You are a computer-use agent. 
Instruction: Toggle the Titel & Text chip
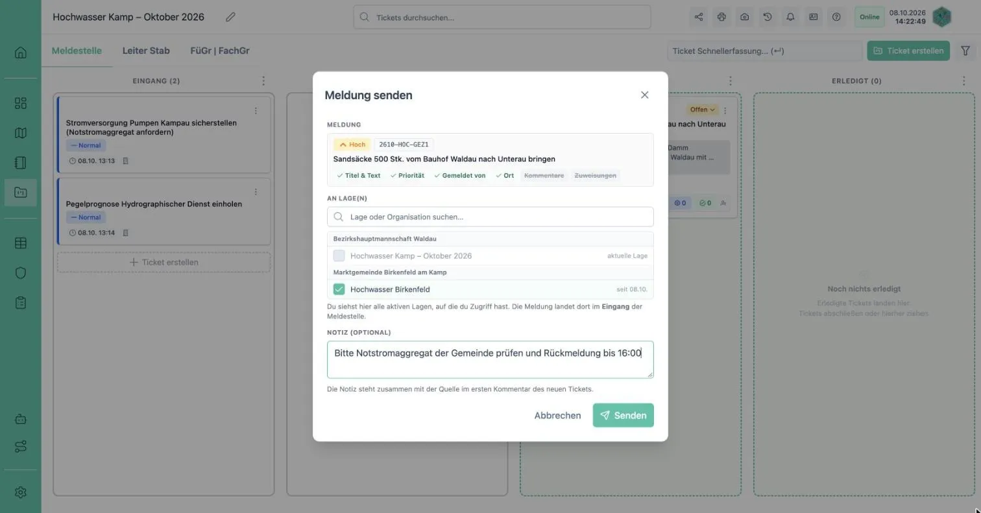tap(358, 176)
